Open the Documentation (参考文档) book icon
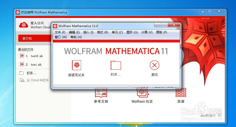The image size is (236, 127). (x=101, y=93)
